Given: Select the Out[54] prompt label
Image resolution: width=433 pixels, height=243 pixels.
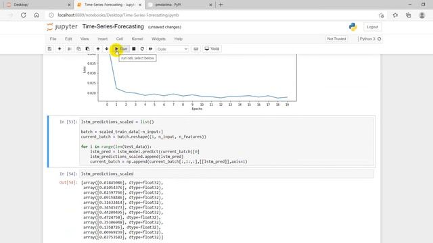Looking at the screenshot, I should (x=68, y=182).
